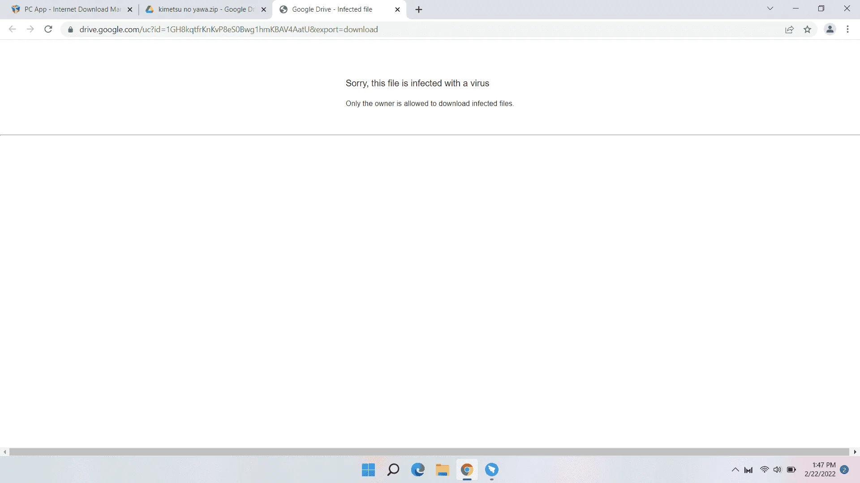Close the Google Drive Infected file tab
Screen dimensions: 860x483
(397, 9)
